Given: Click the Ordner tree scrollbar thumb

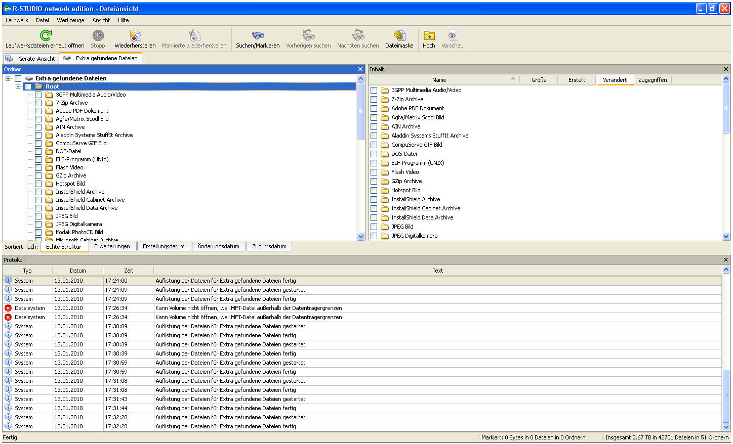Looking at the screenshot, I should pos(360,111).
